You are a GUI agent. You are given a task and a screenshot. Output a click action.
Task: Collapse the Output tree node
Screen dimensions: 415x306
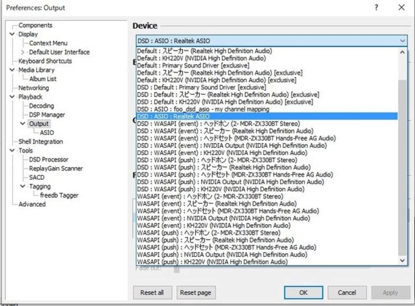pos(23,123)
